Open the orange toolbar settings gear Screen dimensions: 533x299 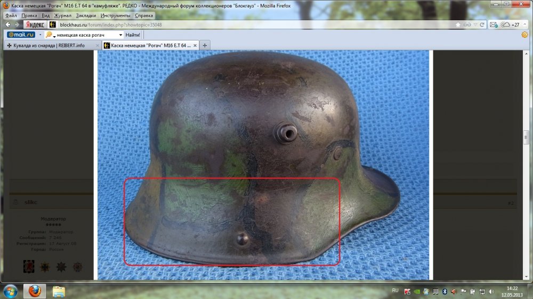[524, 35]
